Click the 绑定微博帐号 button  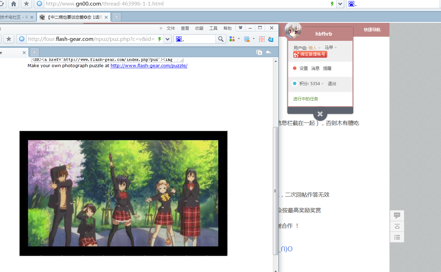coord(310,54)
